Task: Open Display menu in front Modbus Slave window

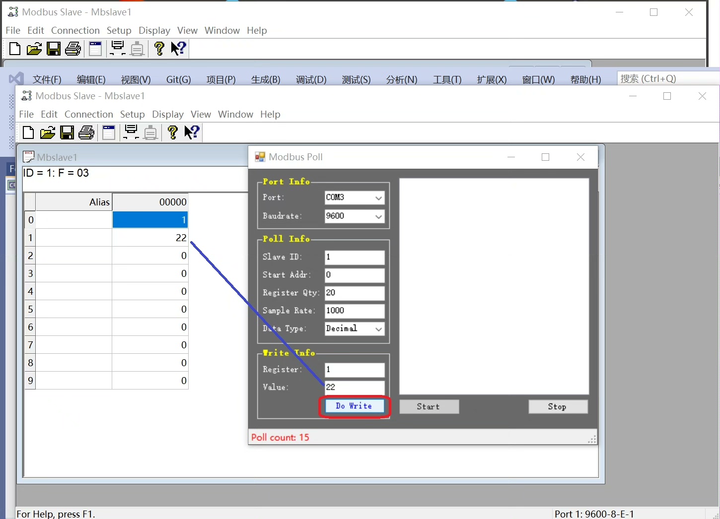Action: click(x=168, y=114)
